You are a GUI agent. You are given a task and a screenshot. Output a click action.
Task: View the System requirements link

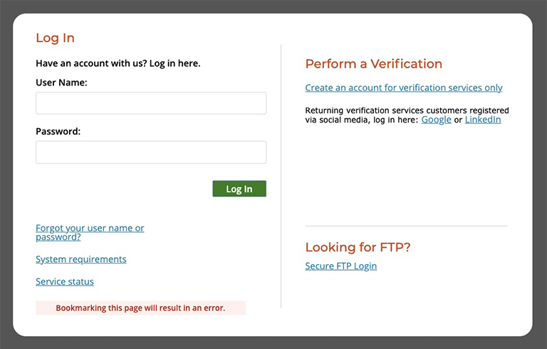pyautogui.click(x=81, y=259)
